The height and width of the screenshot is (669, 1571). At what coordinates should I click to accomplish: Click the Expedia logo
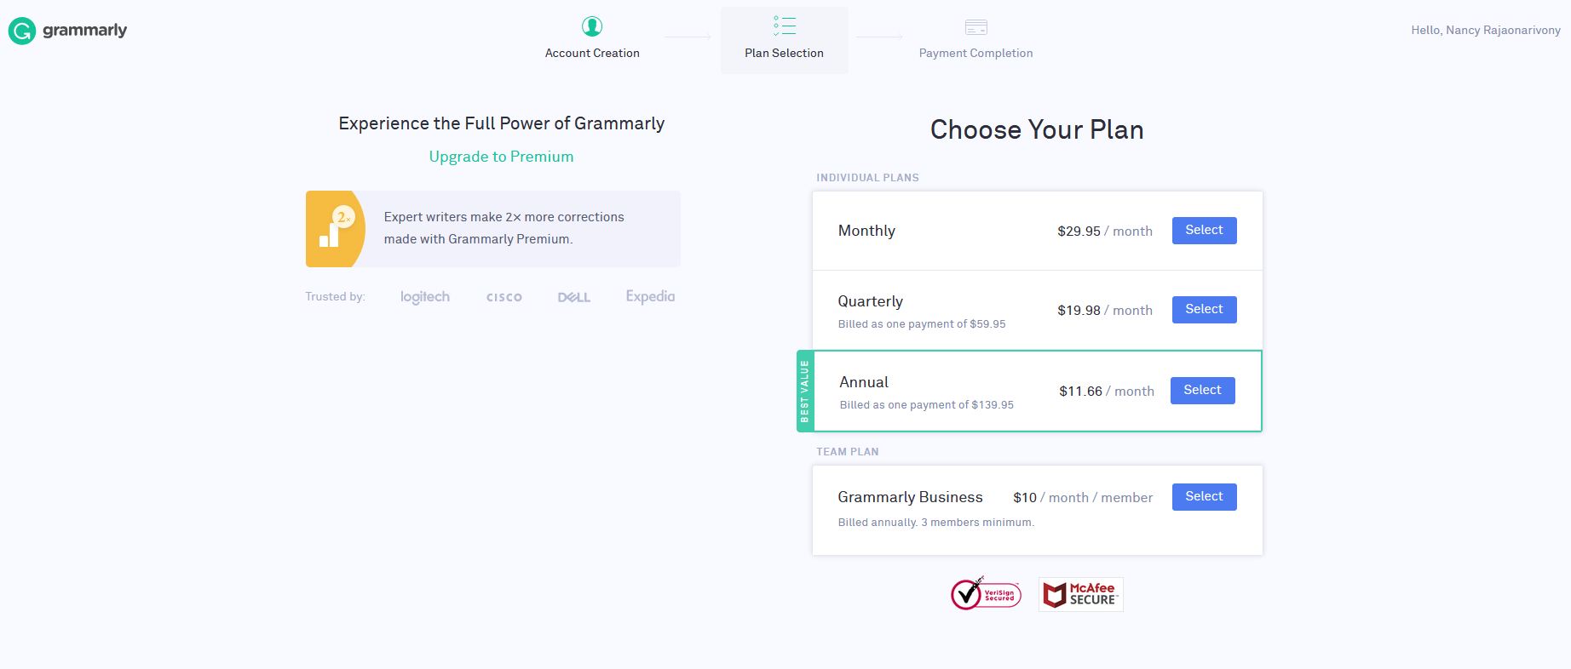click(650, 296)
